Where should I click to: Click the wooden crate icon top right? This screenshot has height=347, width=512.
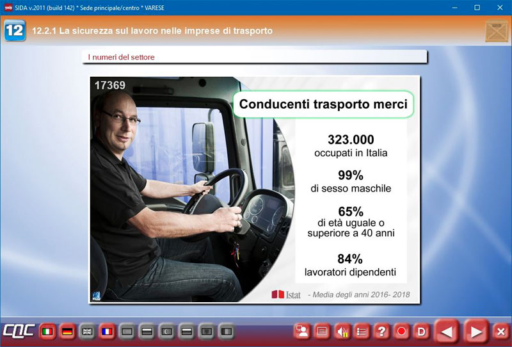(496, 31)
